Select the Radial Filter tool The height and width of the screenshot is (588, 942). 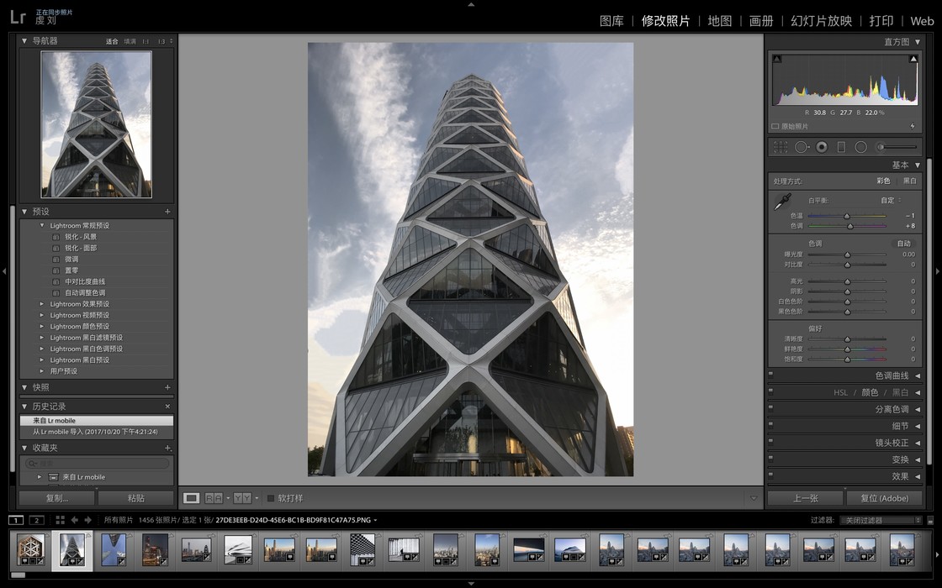coord(861,147)
